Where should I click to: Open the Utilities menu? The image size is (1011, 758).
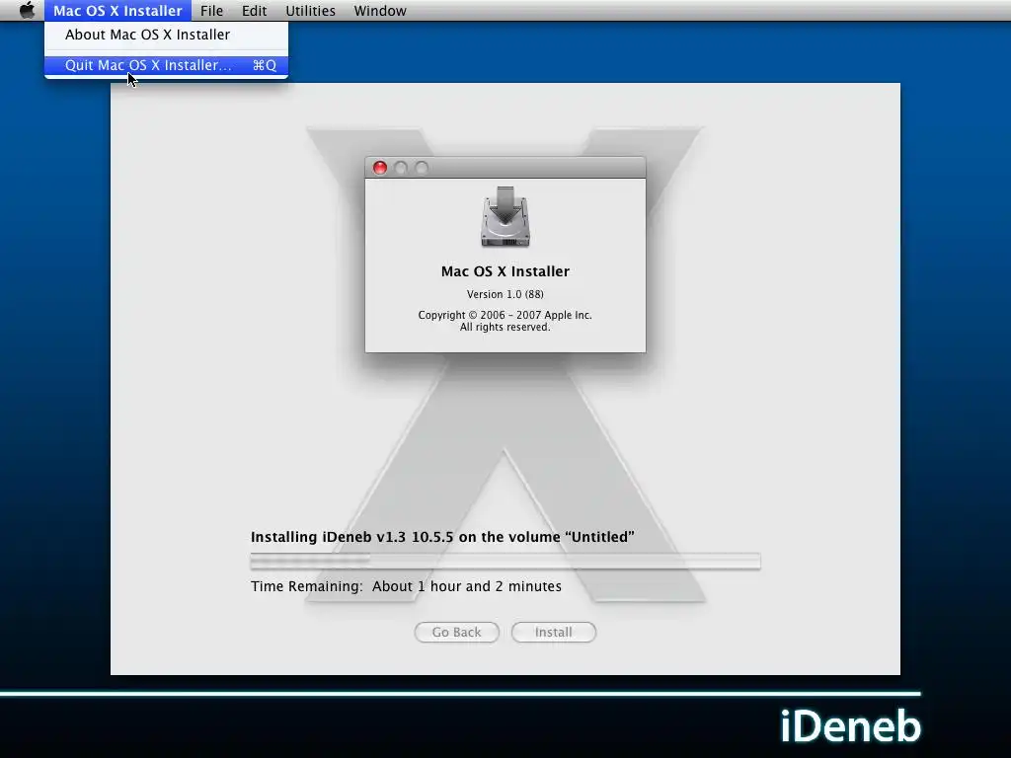coord(310,10)
